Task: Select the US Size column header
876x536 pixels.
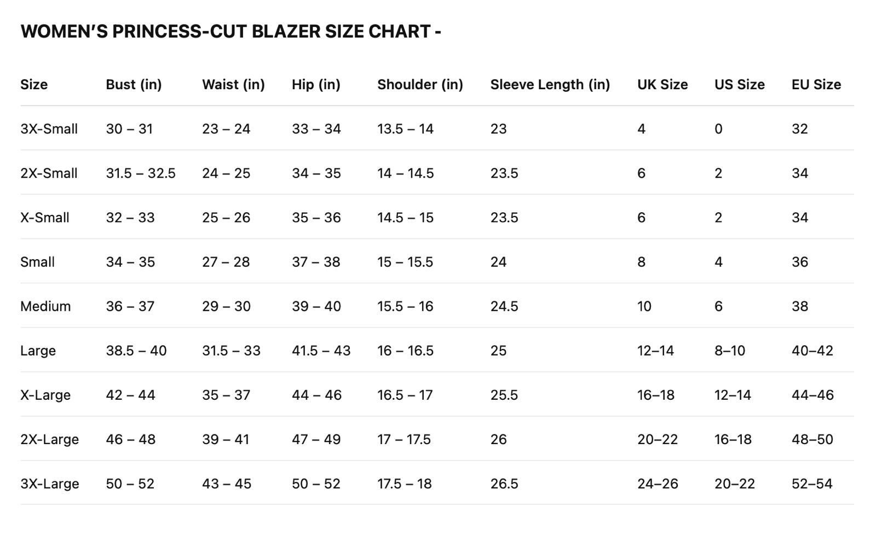Action: 739,85
